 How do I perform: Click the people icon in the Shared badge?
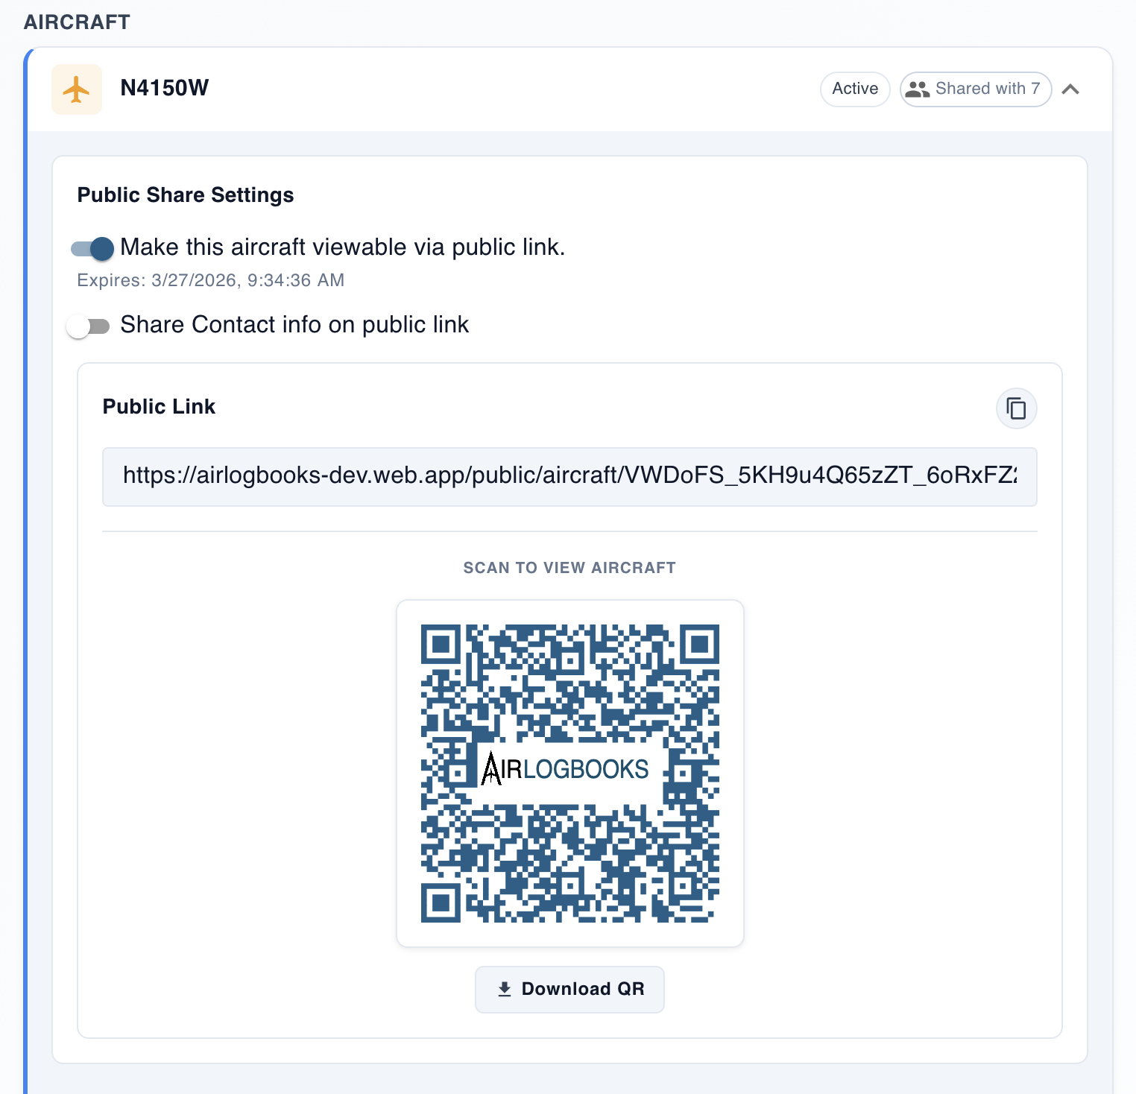tap(918, 89)
